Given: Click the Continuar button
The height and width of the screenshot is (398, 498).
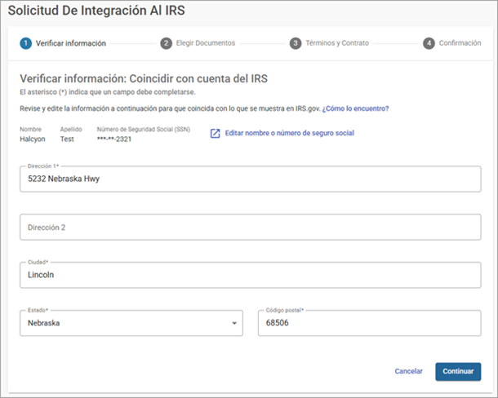Looking at the screenshot, I should 458,371.
